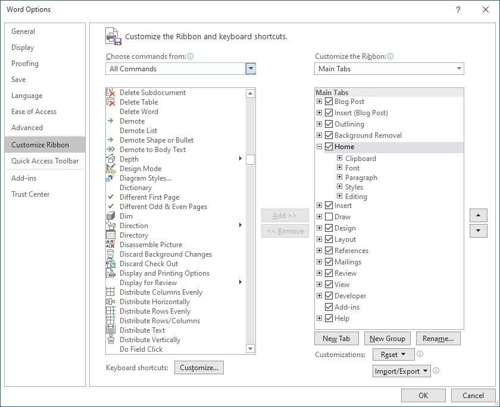This screenshot has height=407, width=500.
Task: Click the commands list scroll down arrow
Action: (251, 349)
